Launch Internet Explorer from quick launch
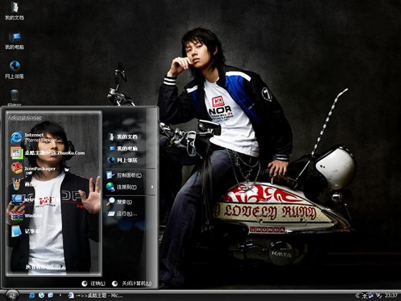Image resolution: width=401 pixels, height=301 pixels. coord(32,295)
